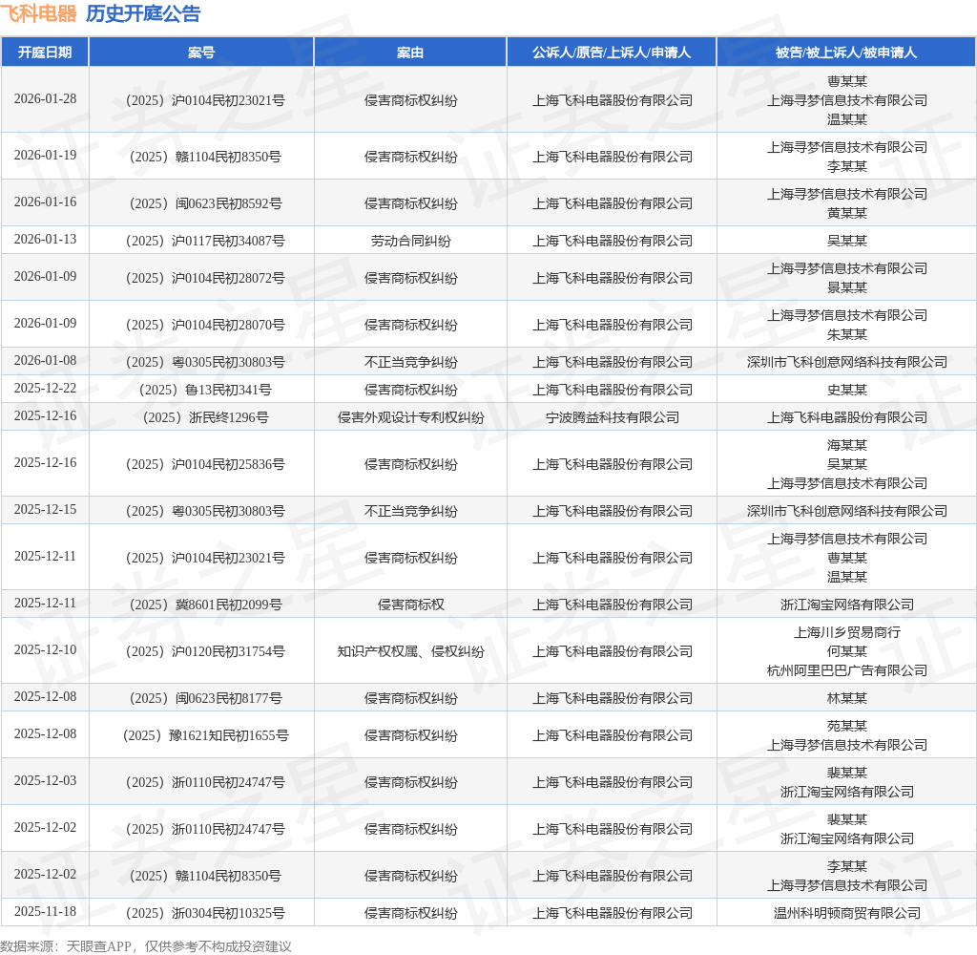
Task: Click defendant 上海飞科电器股份有限公司 in the 浙民终1296号 row
Action: [847, 417]
